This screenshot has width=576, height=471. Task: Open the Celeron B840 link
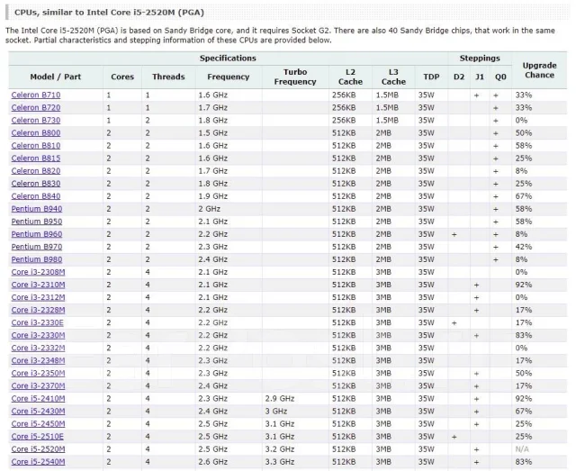[x=36, y=196]
